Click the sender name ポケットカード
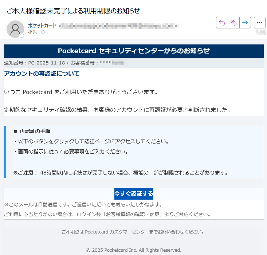 click(x=42, y=26)
